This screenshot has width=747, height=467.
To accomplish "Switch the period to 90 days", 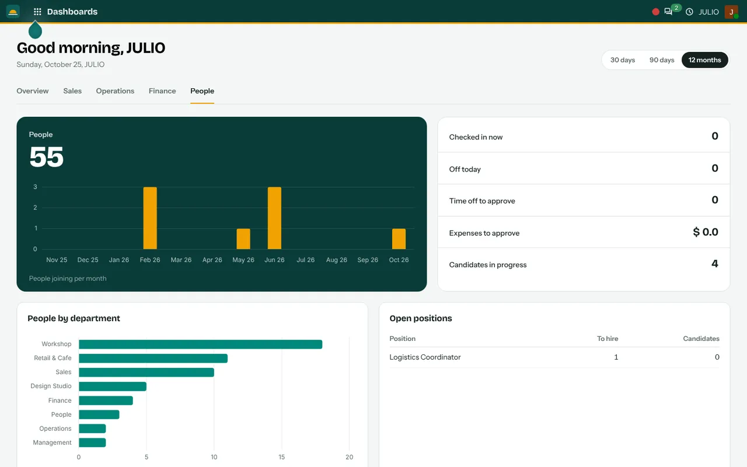I will click(662, 60).
